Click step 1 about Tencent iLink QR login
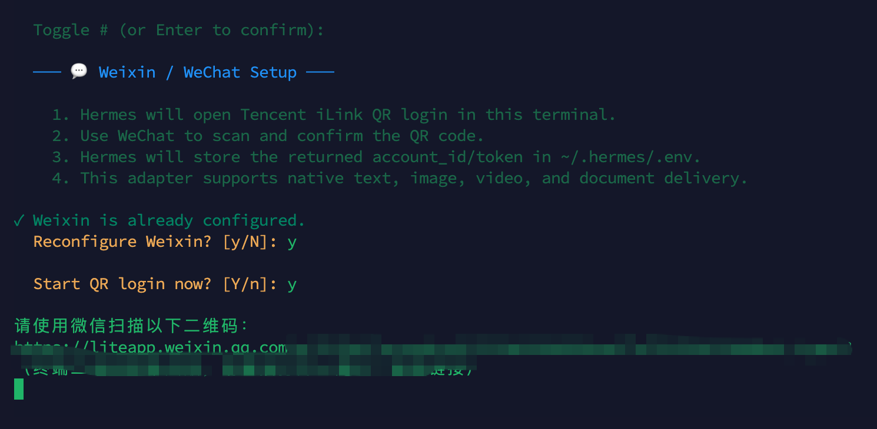 coord(334,115)
